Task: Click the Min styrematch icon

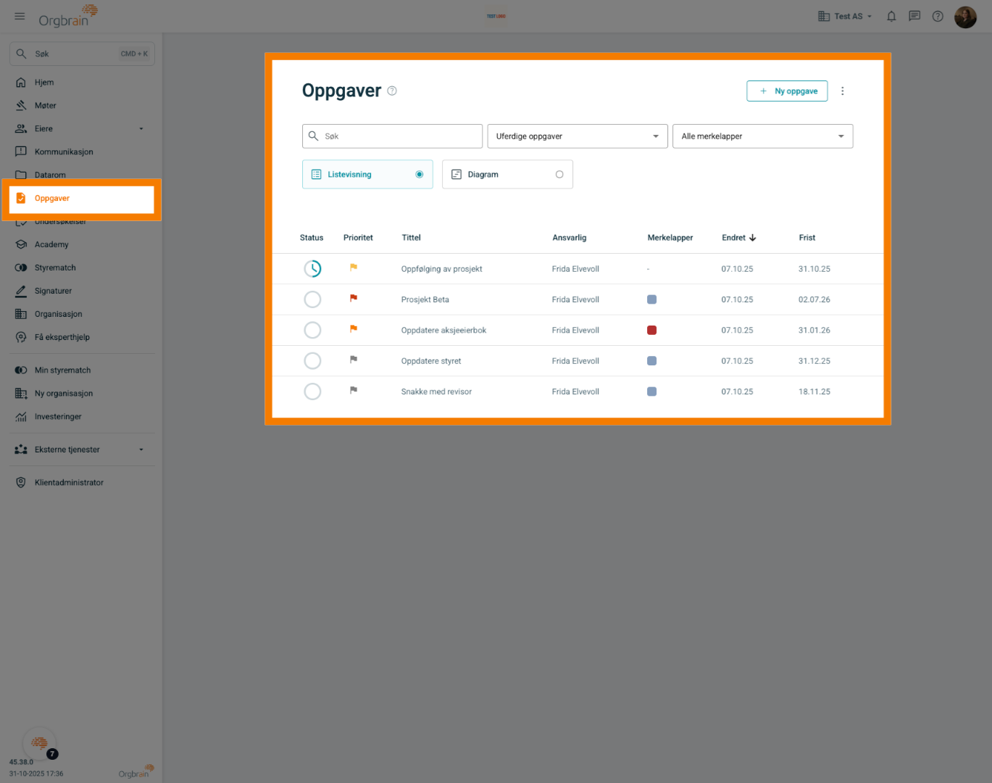Action: click(x=21, y=370)
